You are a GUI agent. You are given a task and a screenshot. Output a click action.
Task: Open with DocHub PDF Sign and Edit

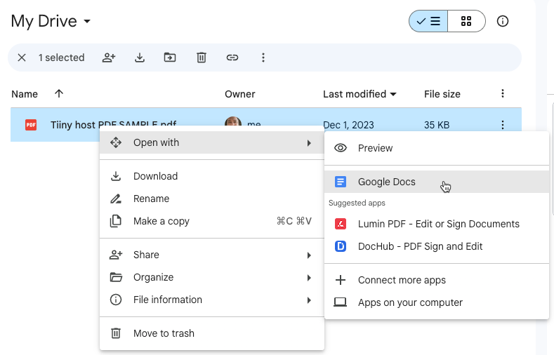[437, 246]
